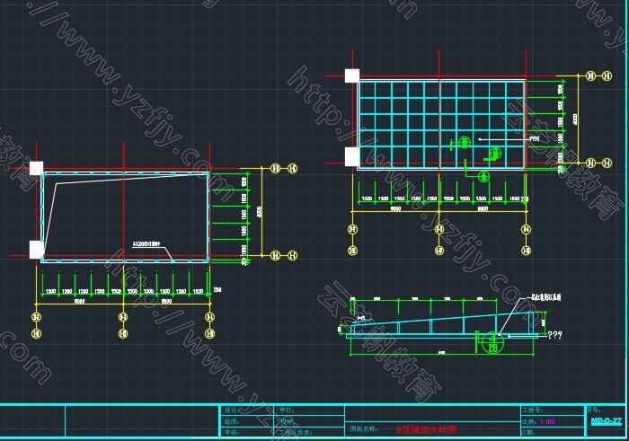The image size is (629, 441).
Task: Select lower white column square in left plan
Action: (x=36, y=249)
